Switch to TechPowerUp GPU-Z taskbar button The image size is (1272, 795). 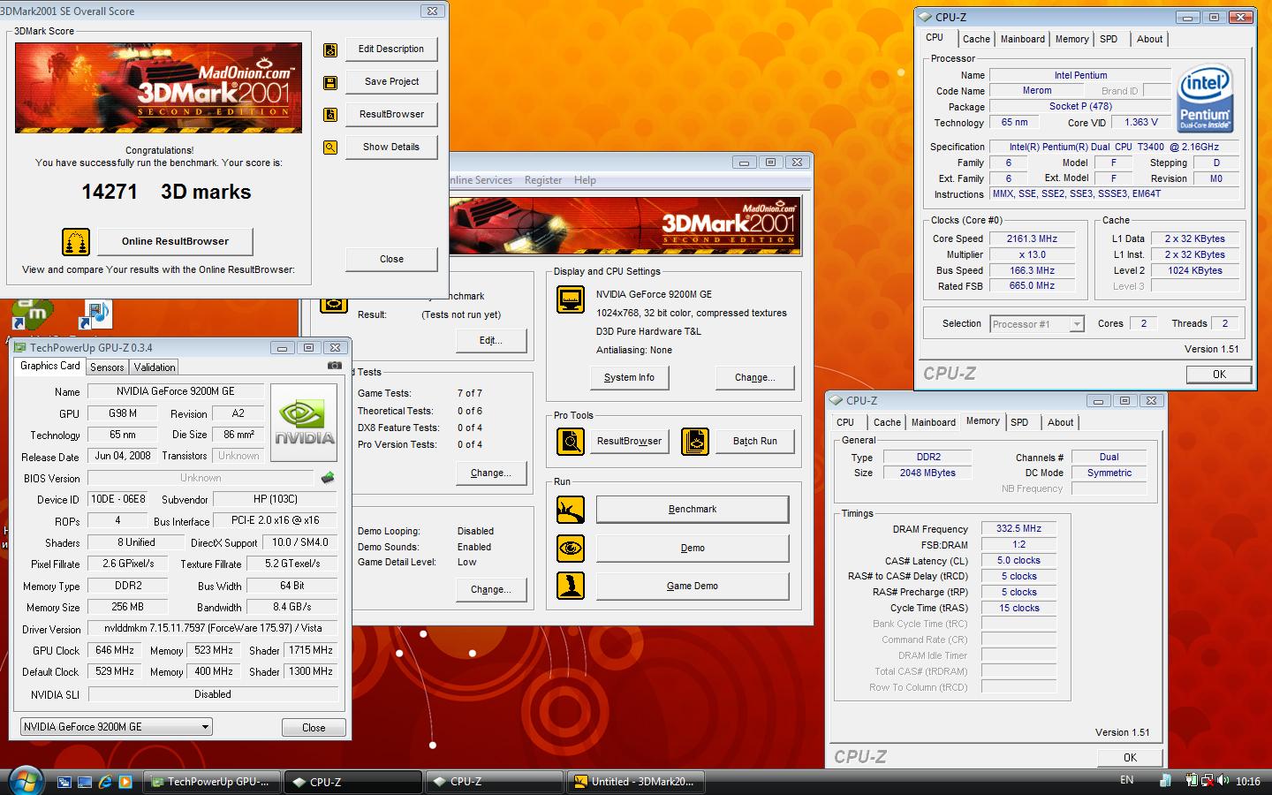click(x=213, y=782)
